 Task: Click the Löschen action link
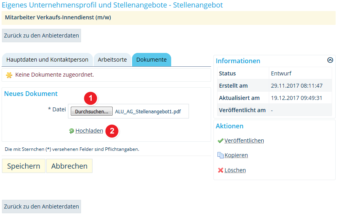[235, 170]
